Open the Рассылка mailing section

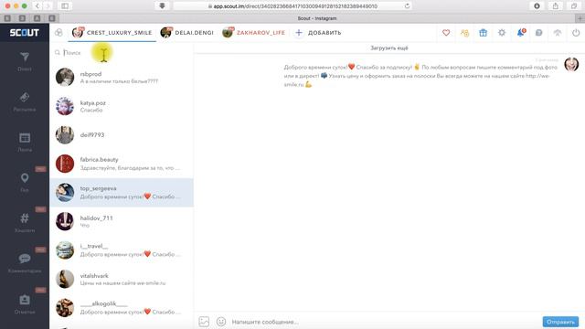[25, 101]
